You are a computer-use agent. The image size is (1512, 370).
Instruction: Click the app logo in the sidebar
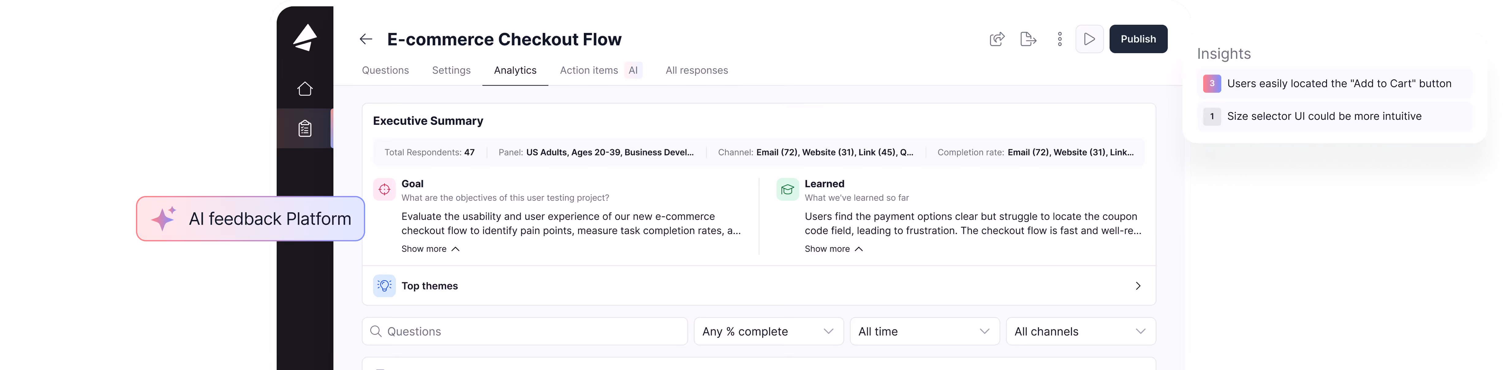(304, 38)
